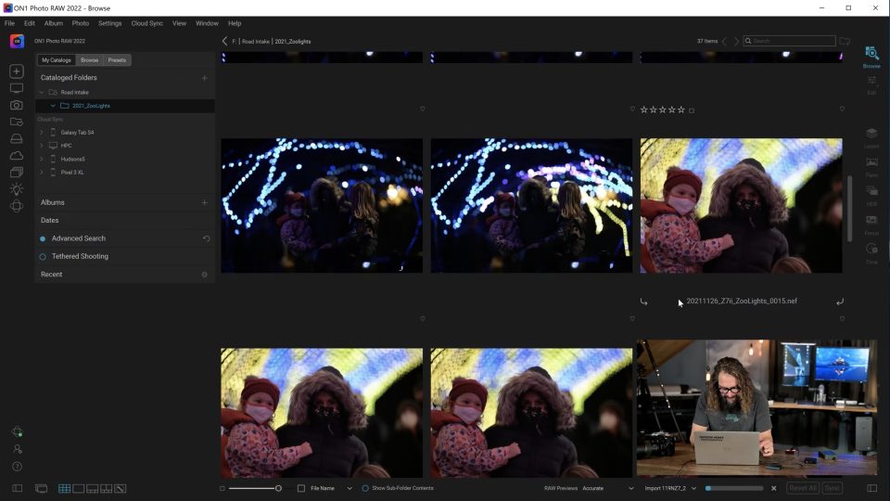
Task: Switch to compare view mode
Action: [106, 489]
